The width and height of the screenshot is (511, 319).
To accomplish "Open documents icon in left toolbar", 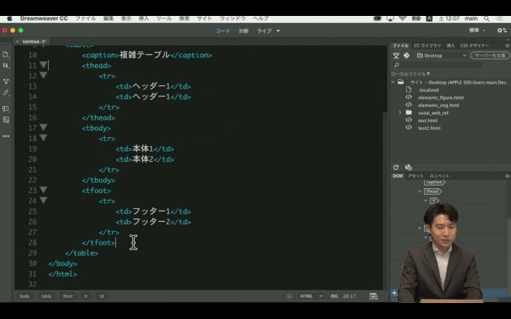I will [x=6, y=54].
